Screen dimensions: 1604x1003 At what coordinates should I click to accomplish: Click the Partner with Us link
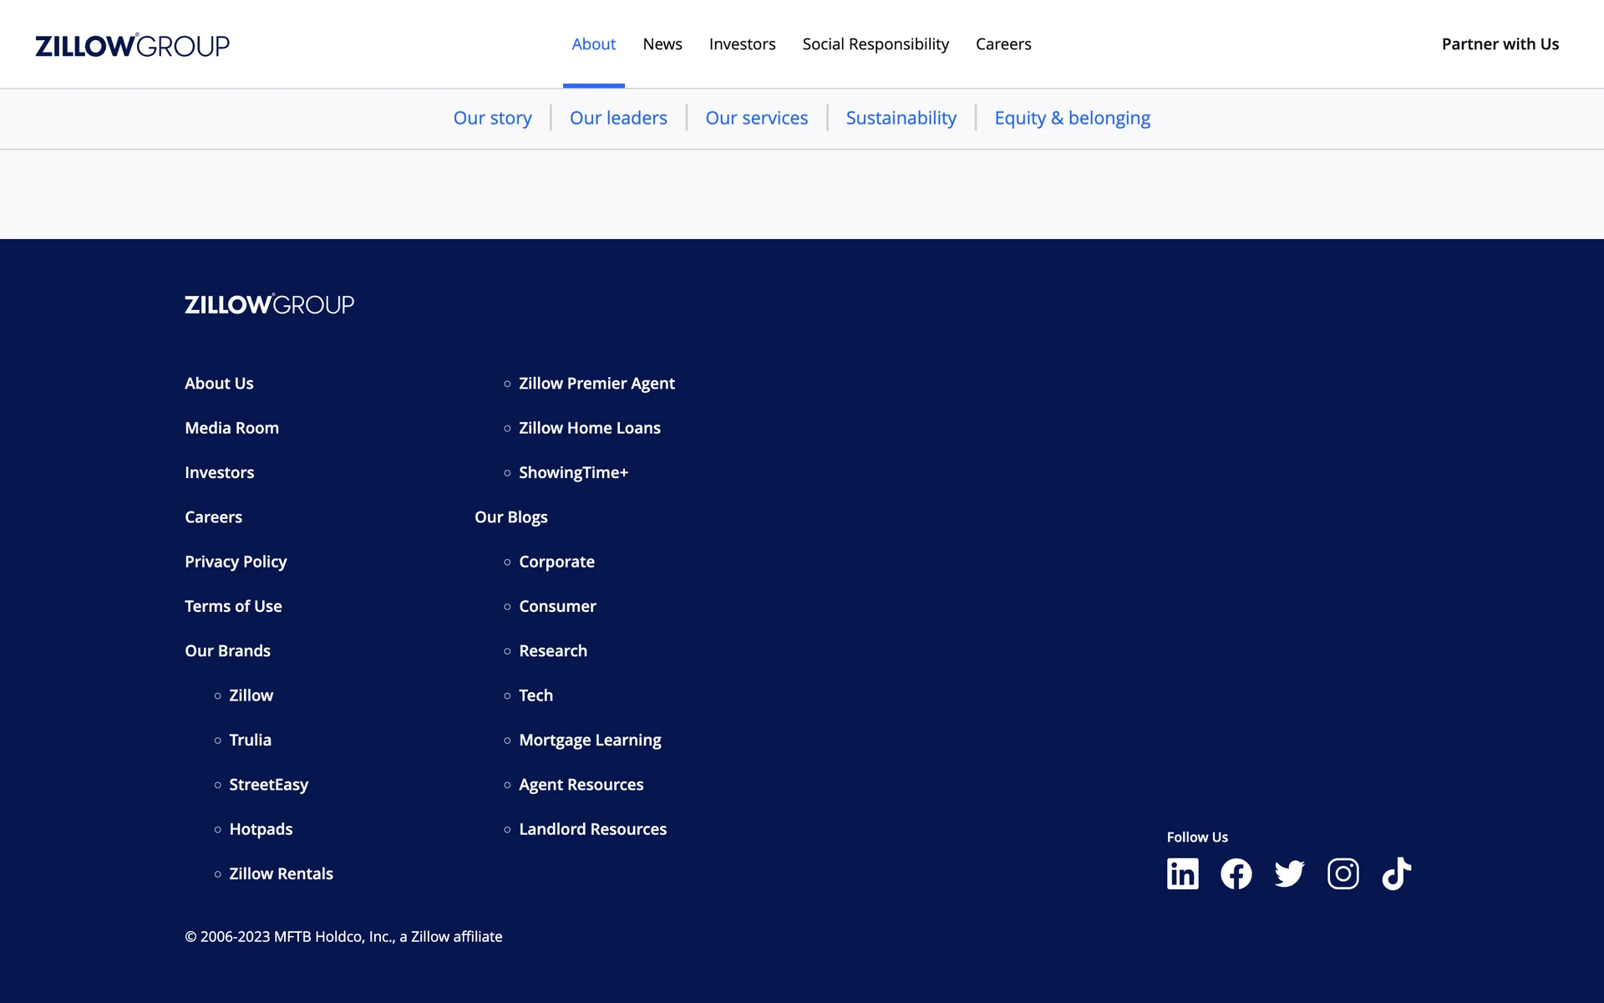pyautogui.click(x=1500, y=44)
